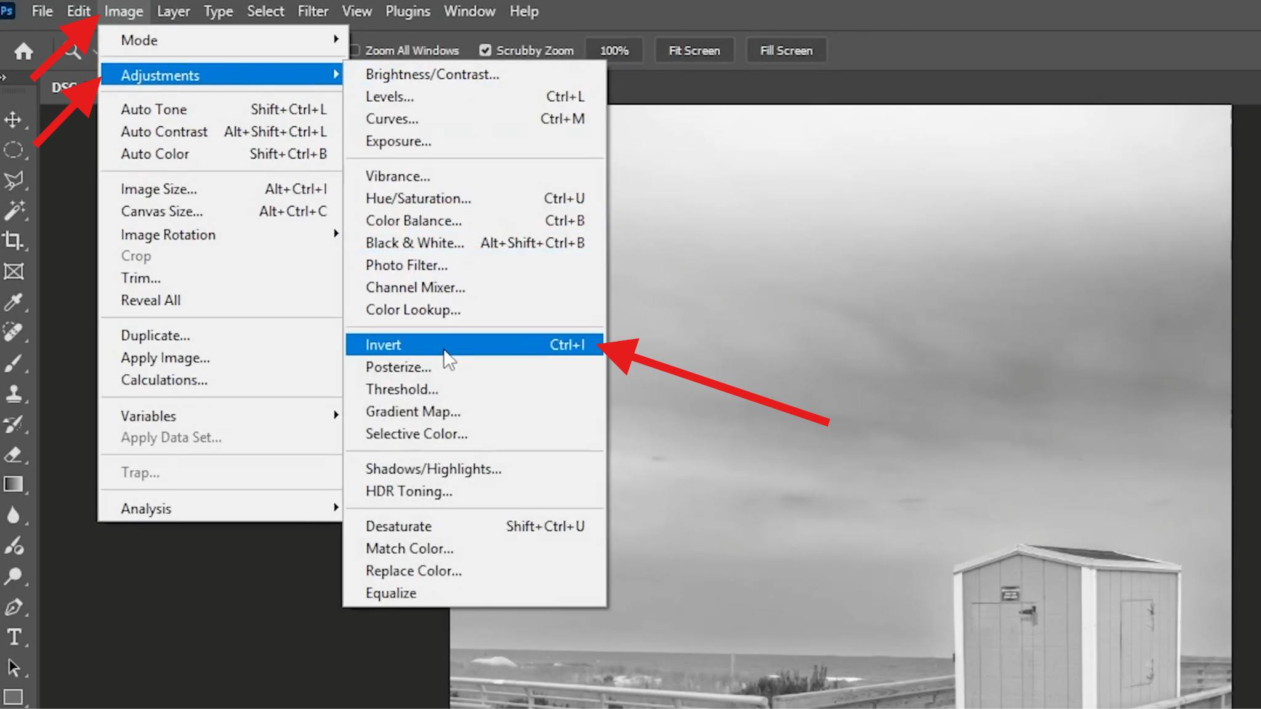This screenshot has height=709, width=1261.
Task: Select the Rectangle shape tool
Action: [13, 697]
